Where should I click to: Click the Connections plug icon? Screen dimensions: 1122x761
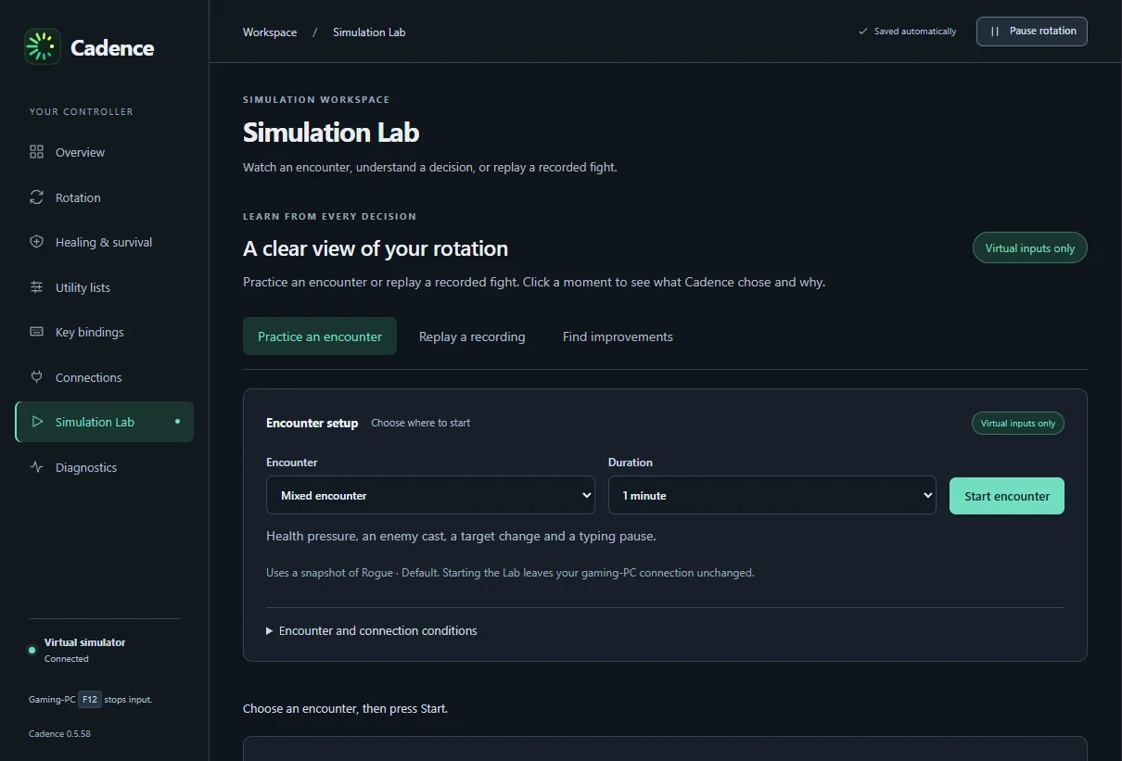[37, 377]
